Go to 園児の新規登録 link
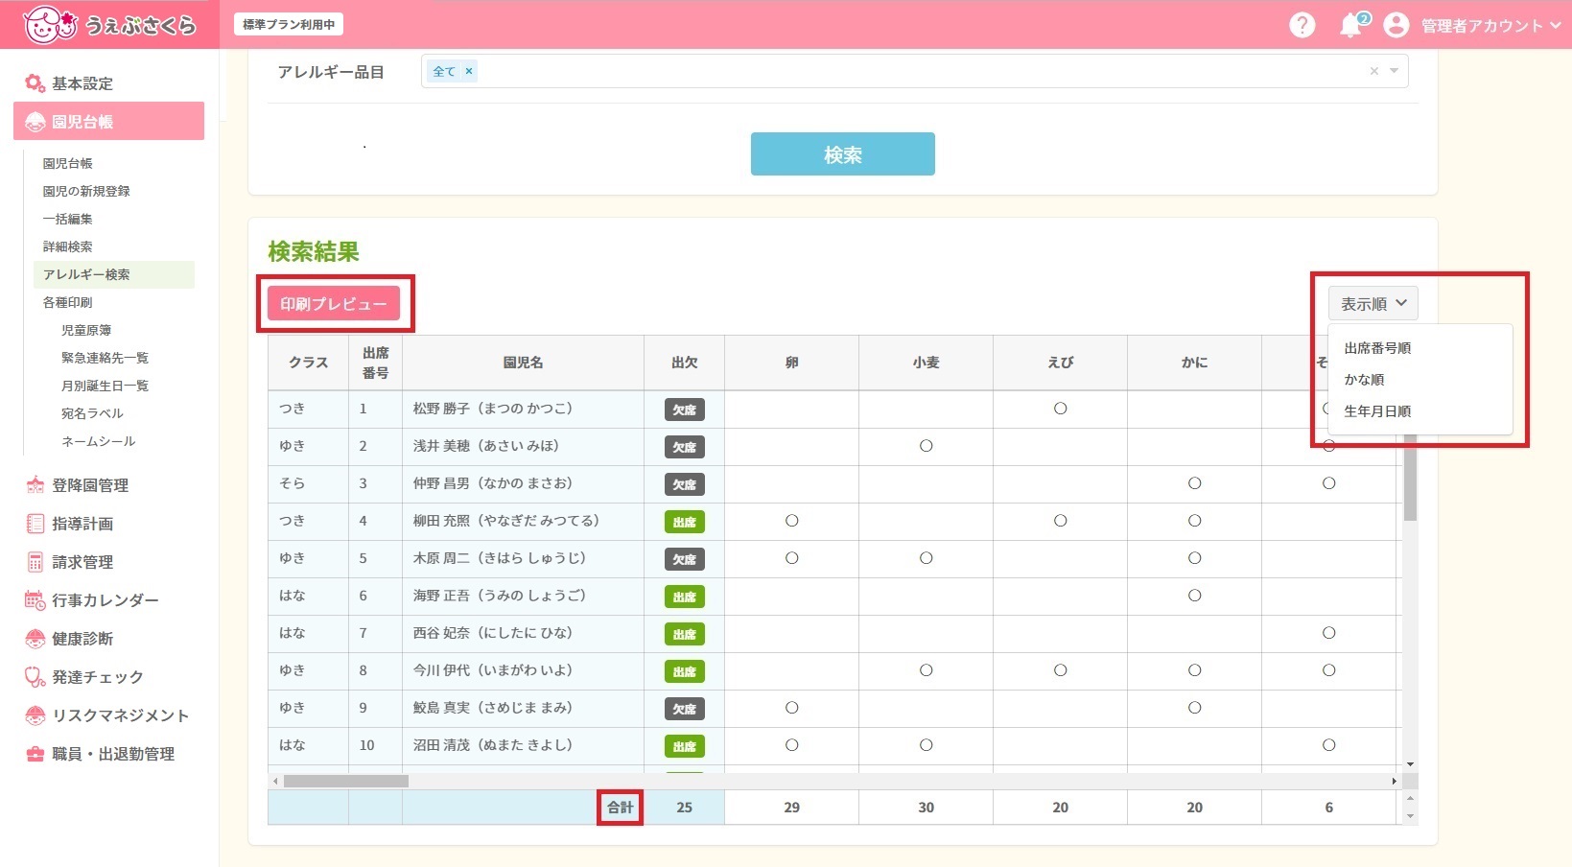This screenshot has height=867, width=1572. pos(86,191)
